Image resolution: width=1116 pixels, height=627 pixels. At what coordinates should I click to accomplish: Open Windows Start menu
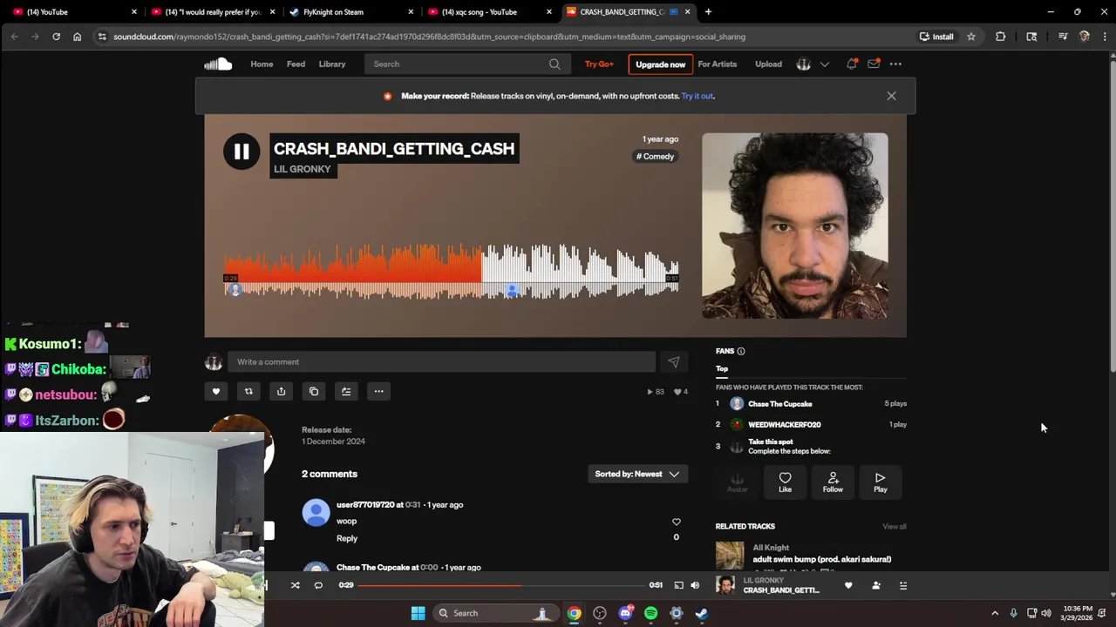(418, 613)
